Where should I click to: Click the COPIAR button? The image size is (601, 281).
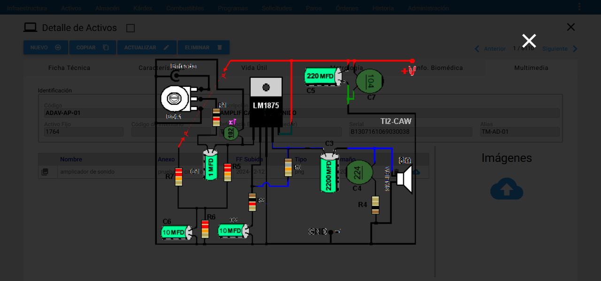[92, 47]
